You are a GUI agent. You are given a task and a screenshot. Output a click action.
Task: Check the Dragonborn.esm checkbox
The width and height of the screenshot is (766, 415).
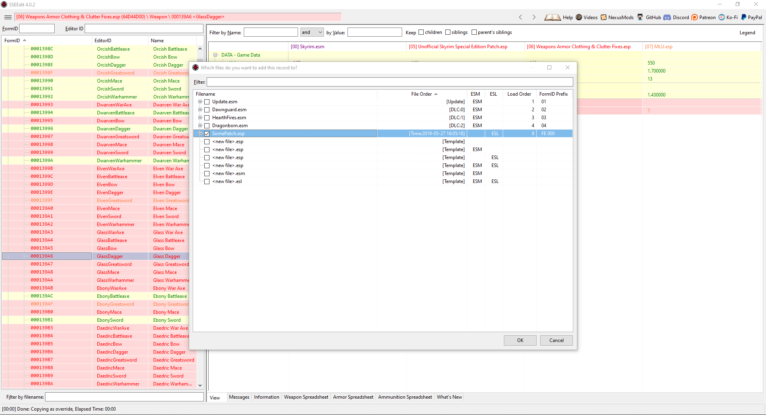click(207, 126)
